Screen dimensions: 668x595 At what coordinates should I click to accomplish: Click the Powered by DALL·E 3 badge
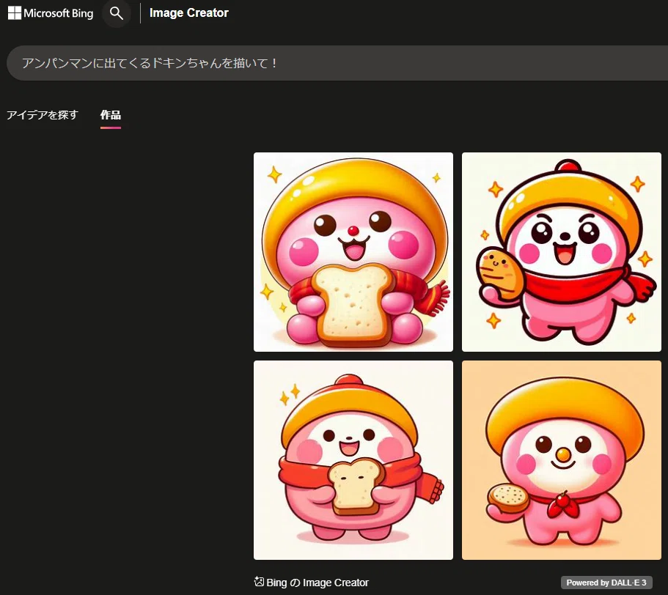click(x=606, y=583)
